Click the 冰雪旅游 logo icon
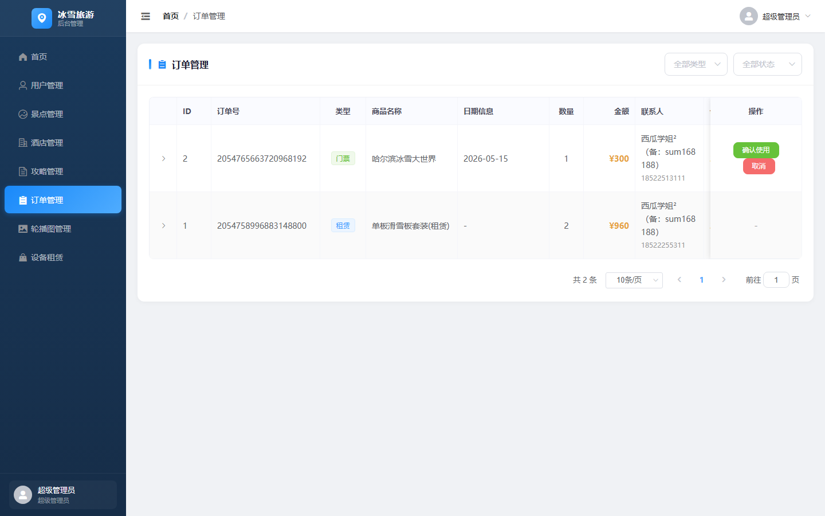The width and height of the screenshot is (825, 516). click(x=42, y=18)
